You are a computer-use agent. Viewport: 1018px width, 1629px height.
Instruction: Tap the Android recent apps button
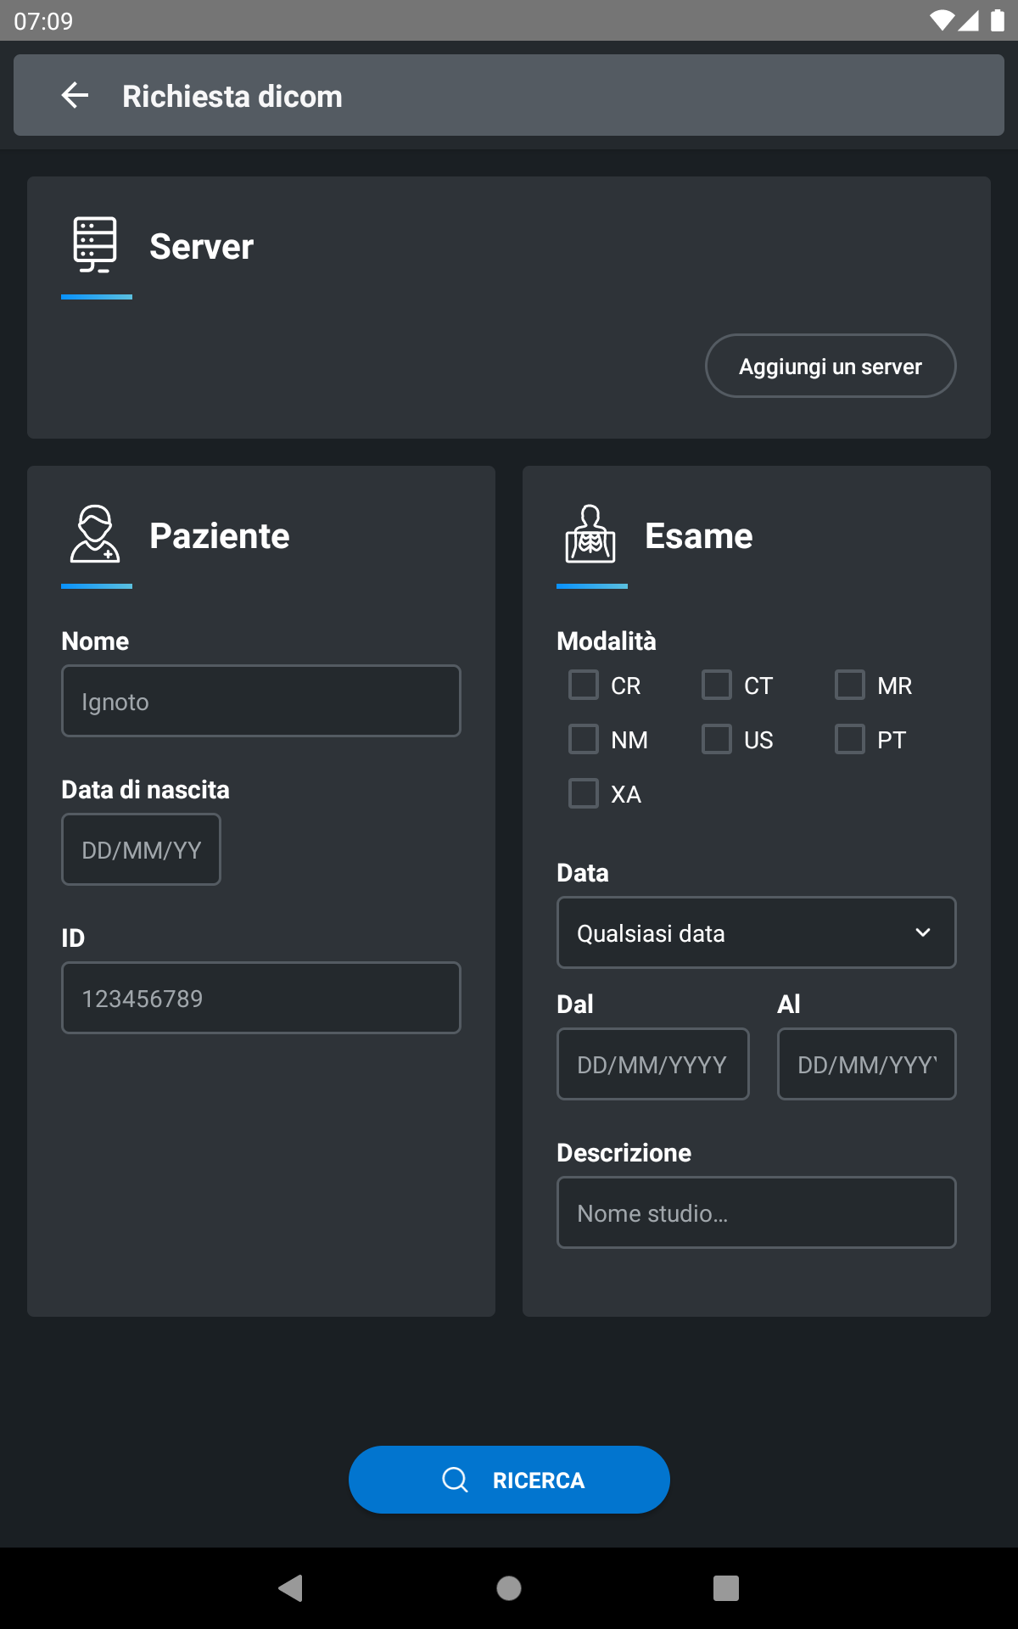[726, 1587]
